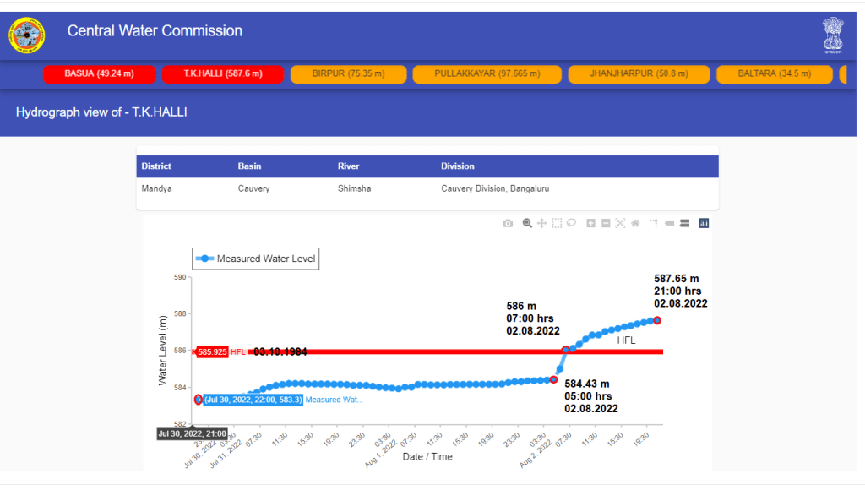Switch to the BASUA station tab
865x490 pixels.
(x=100, y=74)
